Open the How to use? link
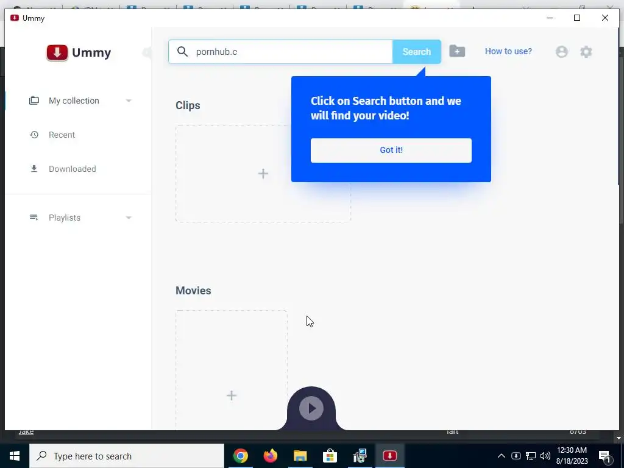 508,51
